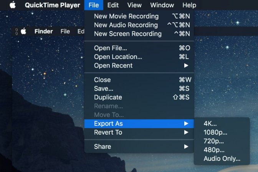This screenshot has height=172, width=258.
Task: Export the movie as 480p...
Action: pyautogui.click(x=222, y=150)
